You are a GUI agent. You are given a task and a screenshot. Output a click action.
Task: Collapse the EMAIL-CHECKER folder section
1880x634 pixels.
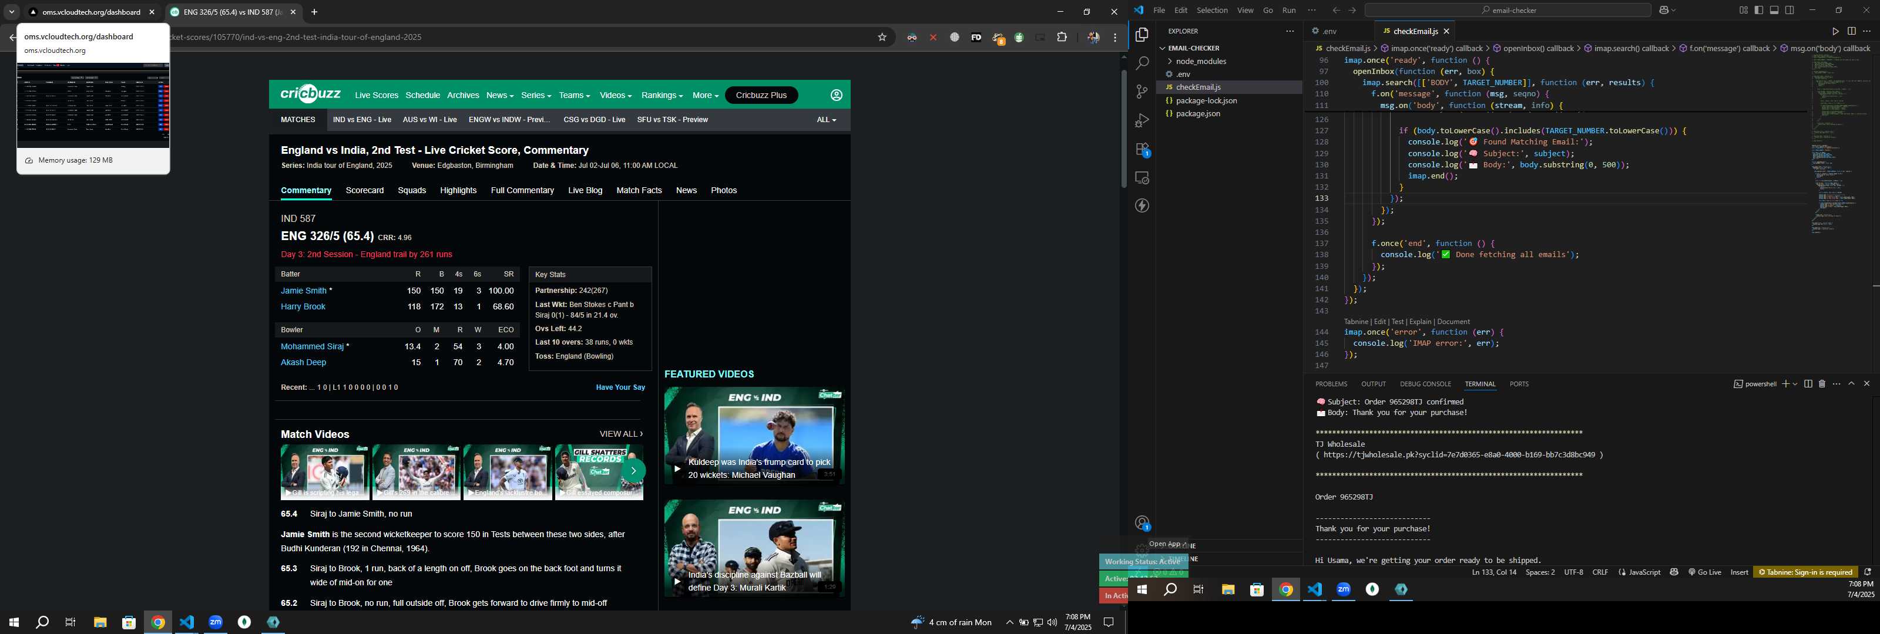coord(1193,48)
